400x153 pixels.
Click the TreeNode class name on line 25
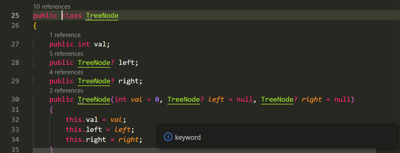102,16
